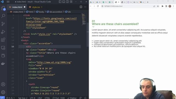Image resolution: width=176 pixels, height=99 pixels.
Task: Show errors and warnings in status bar
Action: [10, 98]
